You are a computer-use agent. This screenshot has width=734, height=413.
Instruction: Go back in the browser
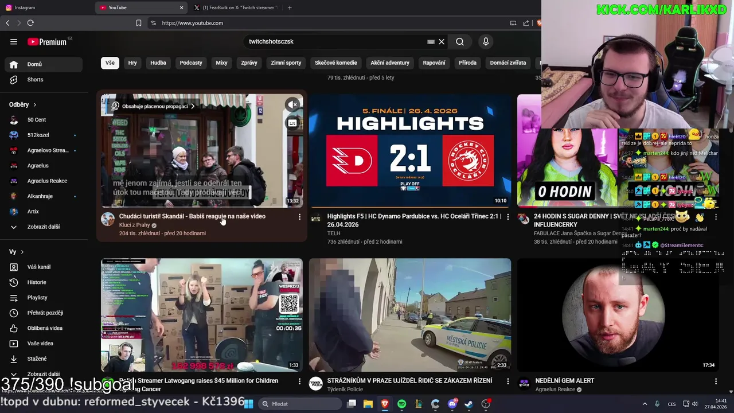pos(7,23)
